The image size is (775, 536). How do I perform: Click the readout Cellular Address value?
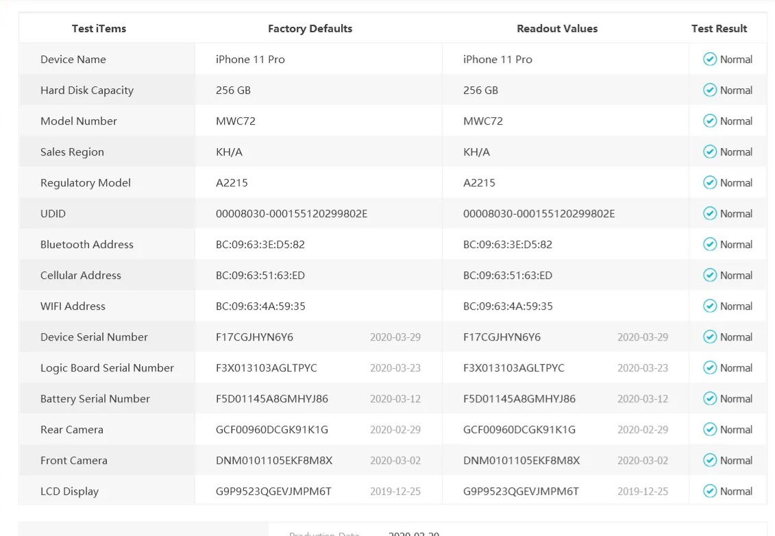(x=508, y=276)
